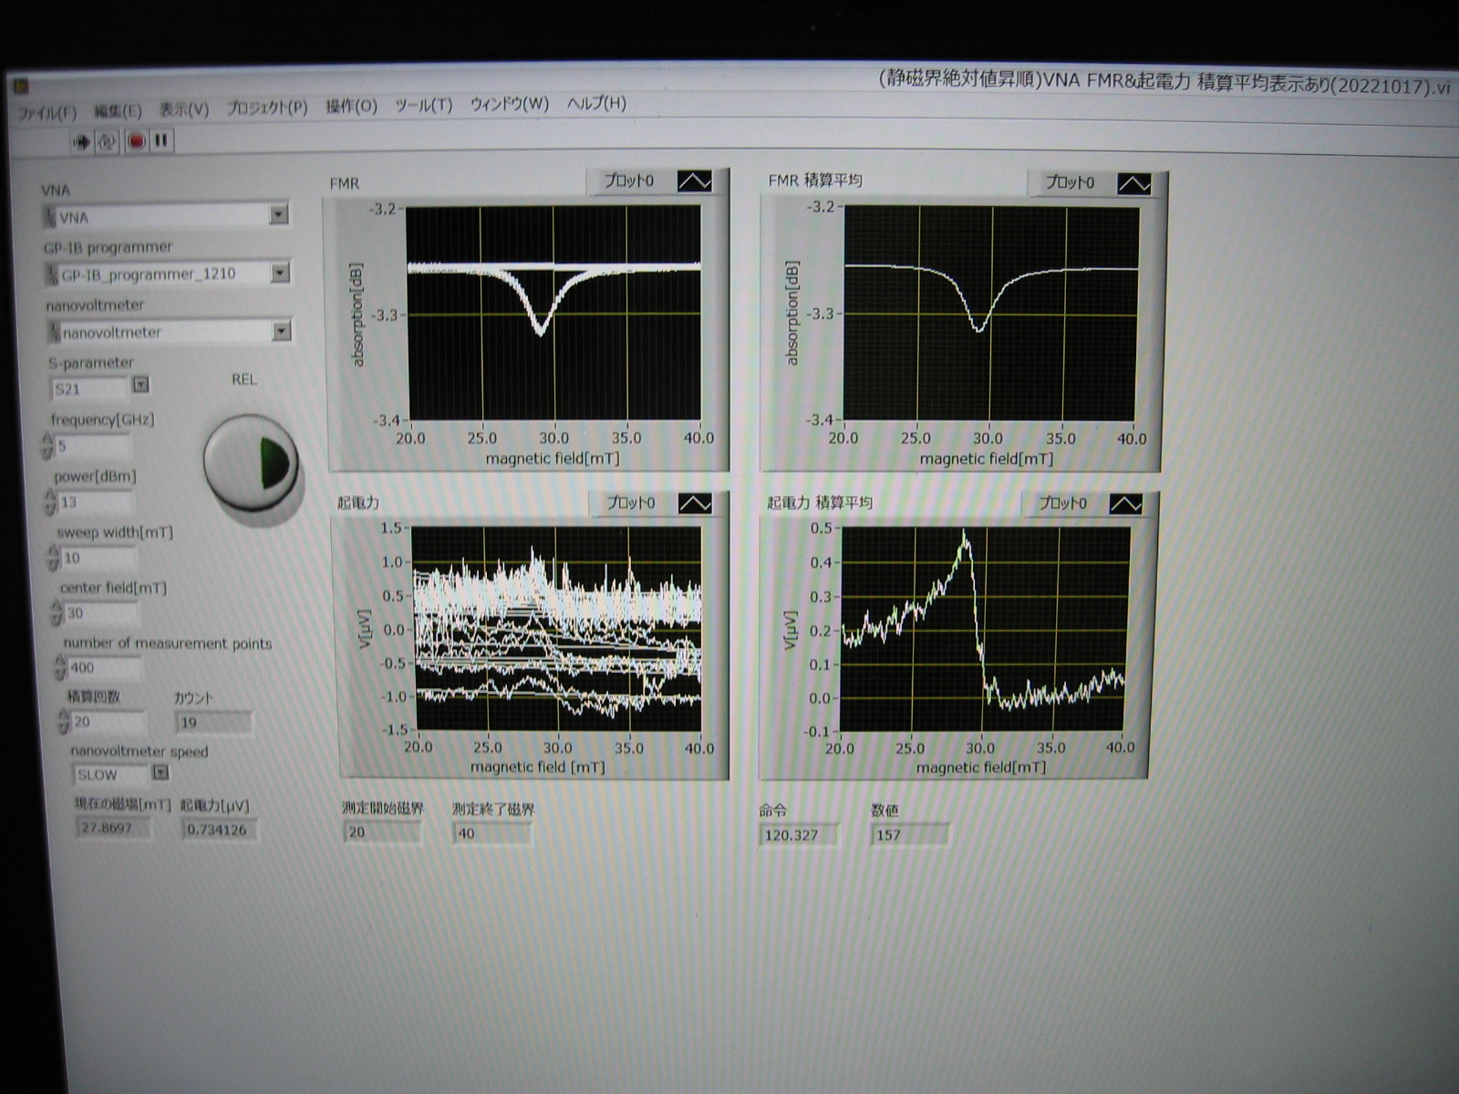
Task: Click 数値 indicator showing 157
Action: tap(911, 834)
